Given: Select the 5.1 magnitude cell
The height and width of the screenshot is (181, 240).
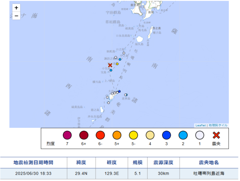Looking at the screenshot, I should pyautogui.click(x=138, y=173).
